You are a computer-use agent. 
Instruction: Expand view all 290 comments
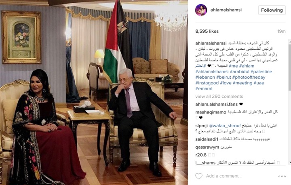click(x=219, y=97)
